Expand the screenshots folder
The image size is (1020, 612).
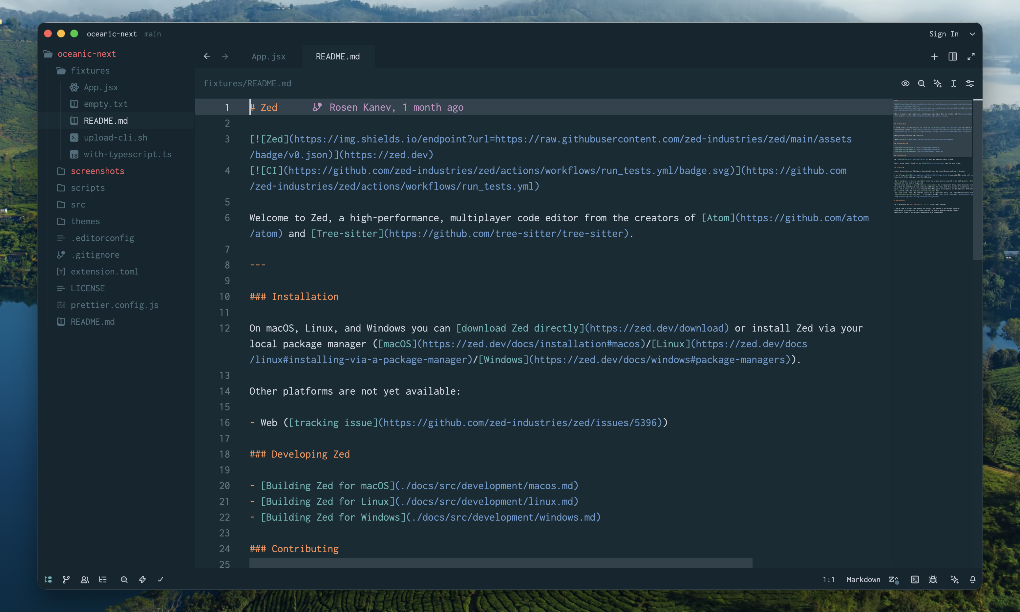pyautogui.click(x=97, y=171)
